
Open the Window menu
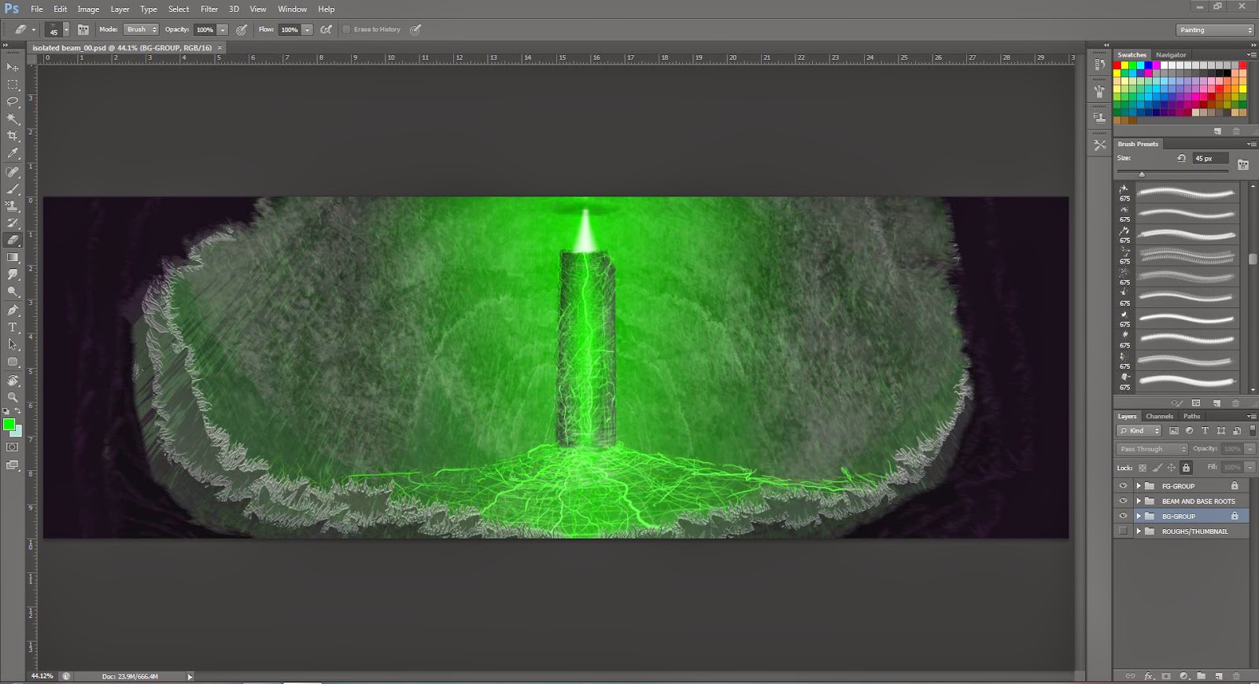292,9
